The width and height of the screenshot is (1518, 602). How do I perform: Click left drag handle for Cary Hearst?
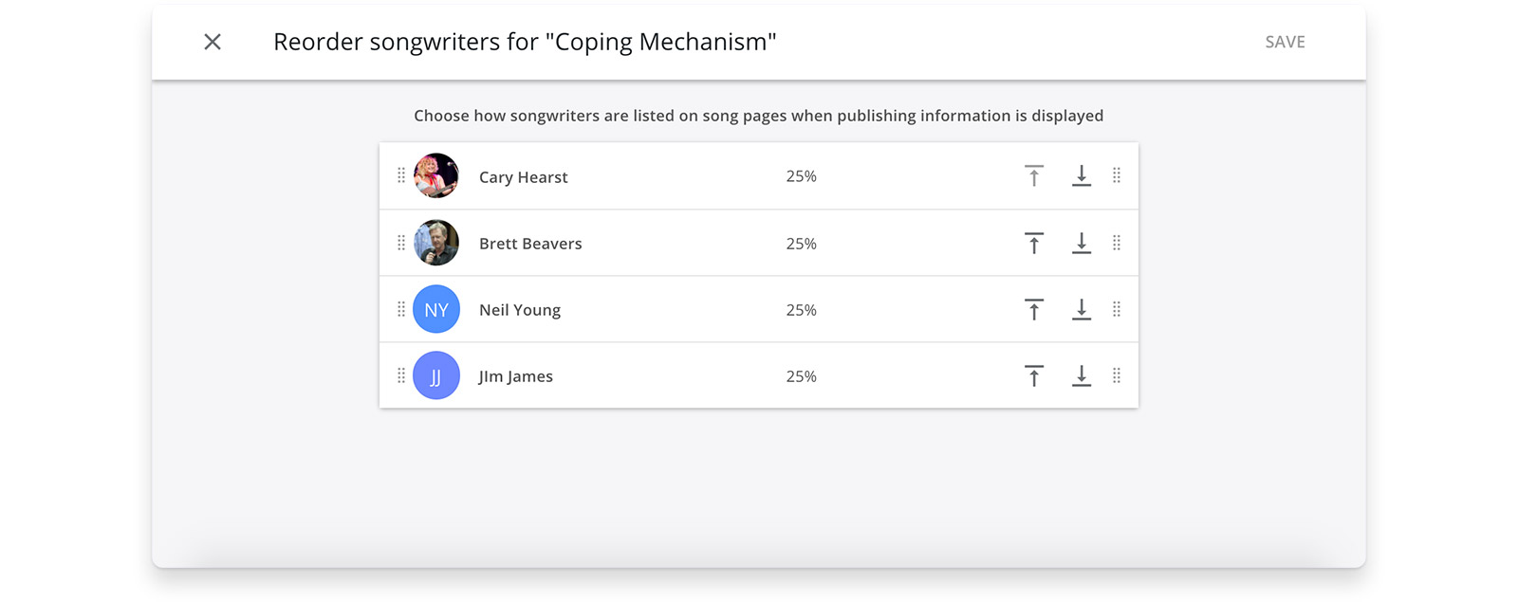[x=401, y=175]
